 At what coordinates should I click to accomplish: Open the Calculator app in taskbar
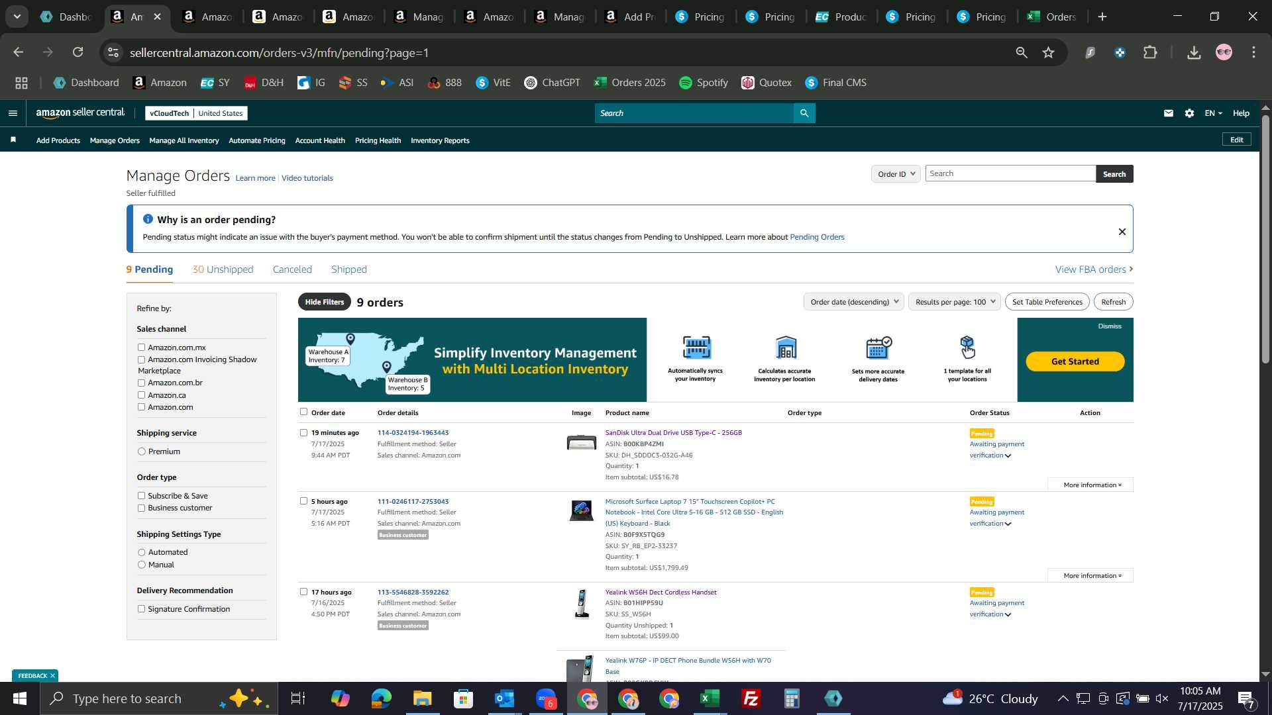click(792, 698)
